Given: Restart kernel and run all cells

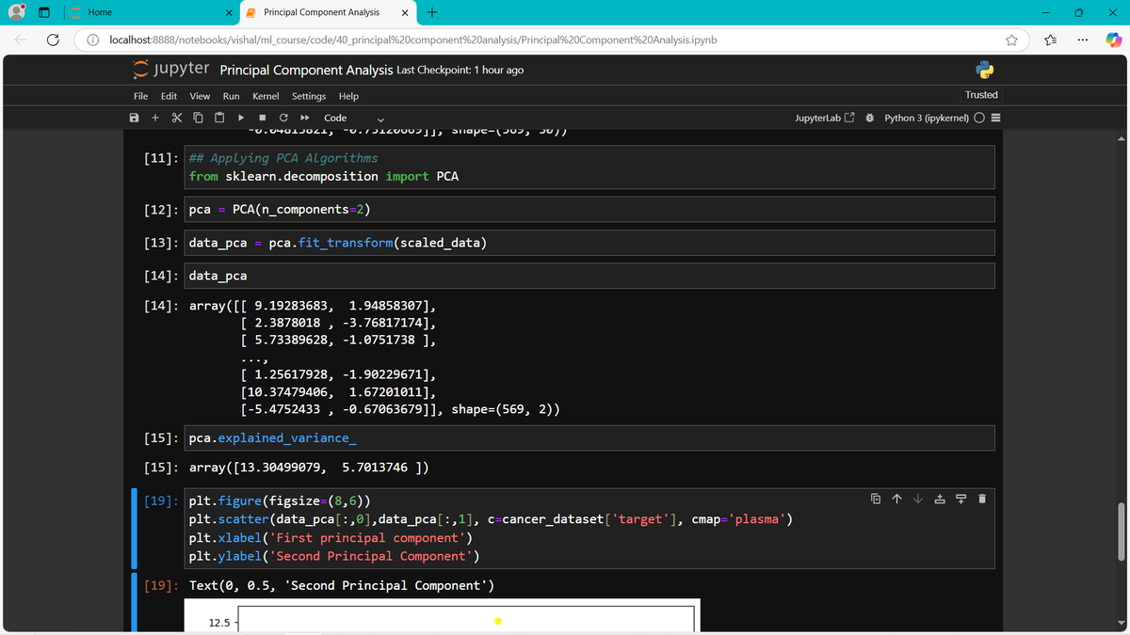Looking at the screenshot, I should click(x=305, y=118).
